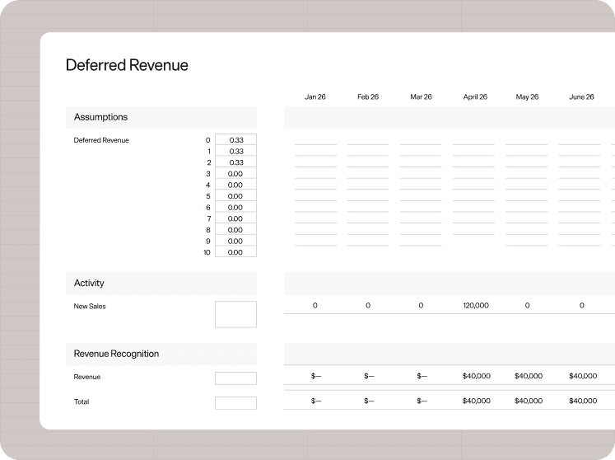
Task: Select the Revenue row $— under Jan 26
Action: [x=316, y=376]
